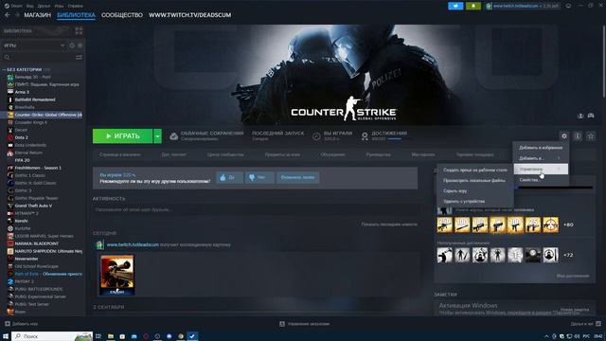Click the first gold rifle achievement icon
606x341 pixels.
coord(444,224)
